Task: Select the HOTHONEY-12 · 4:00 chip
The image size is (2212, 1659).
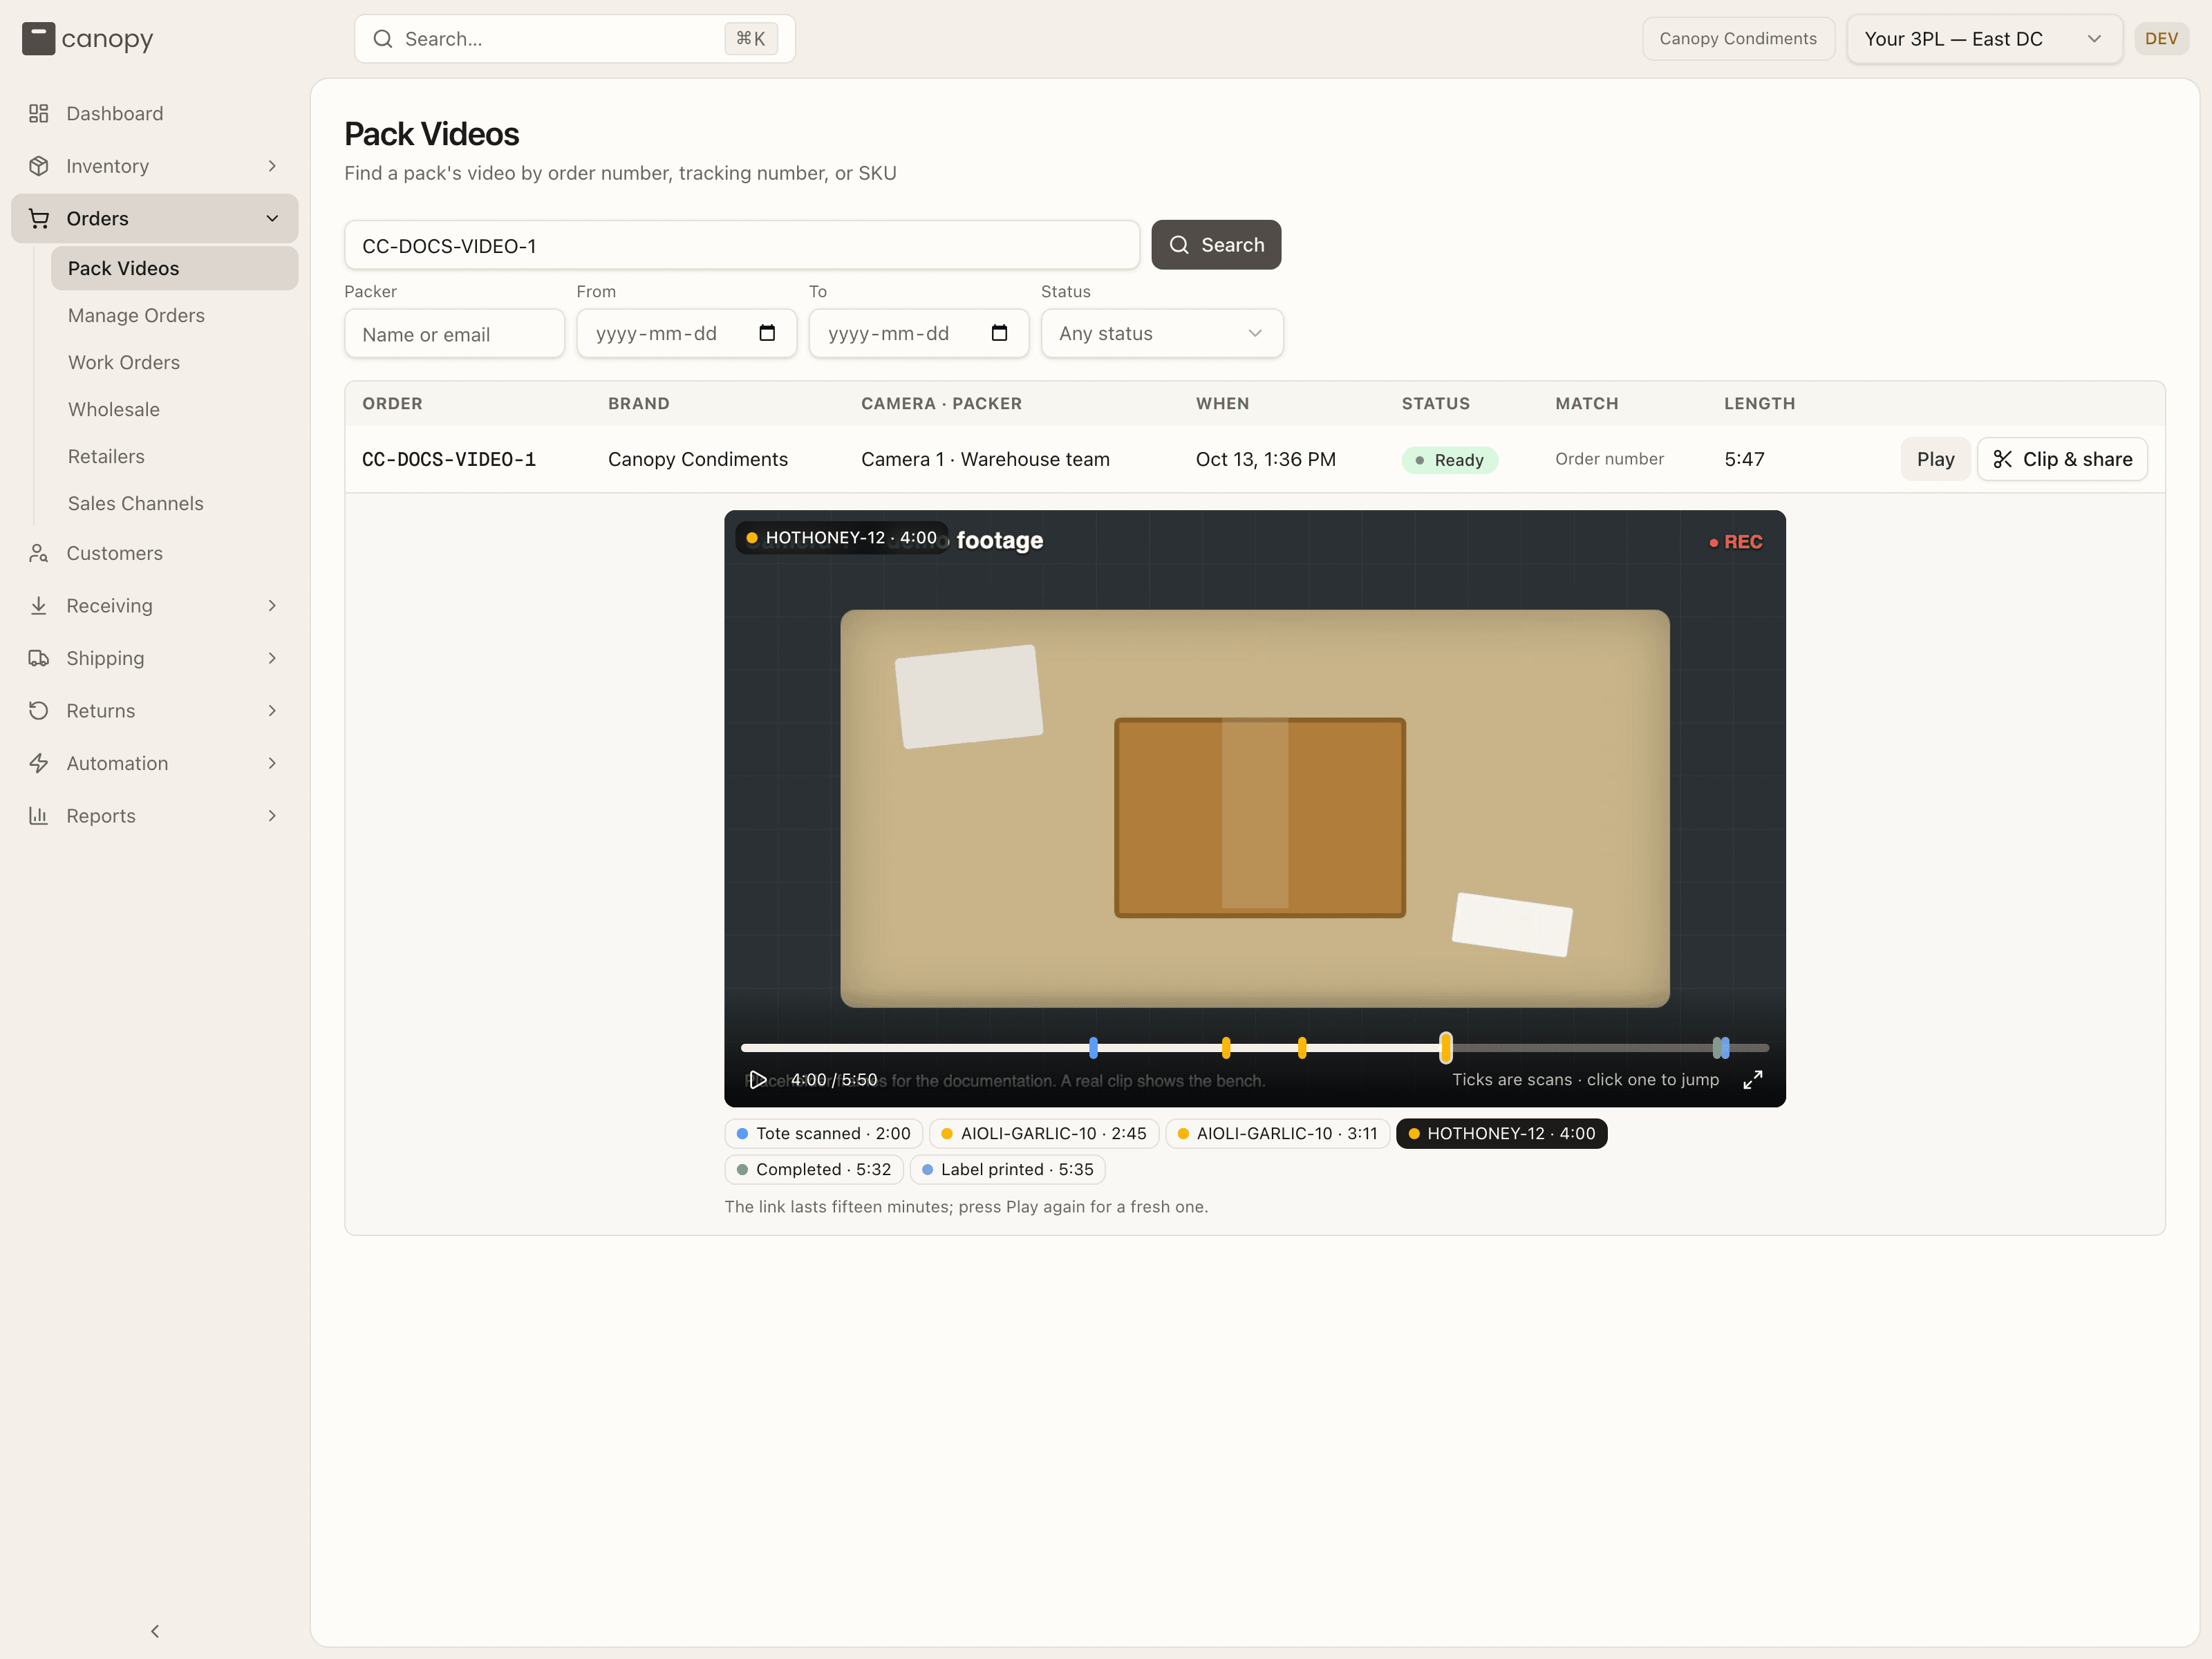Action: pos(1502,1133)
